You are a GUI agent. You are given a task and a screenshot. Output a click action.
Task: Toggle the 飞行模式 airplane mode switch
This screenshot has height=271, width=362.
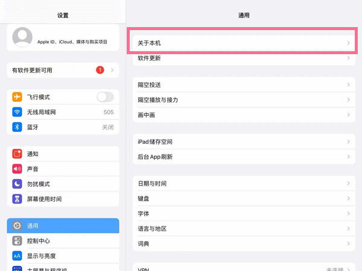[x=105, y=97]
